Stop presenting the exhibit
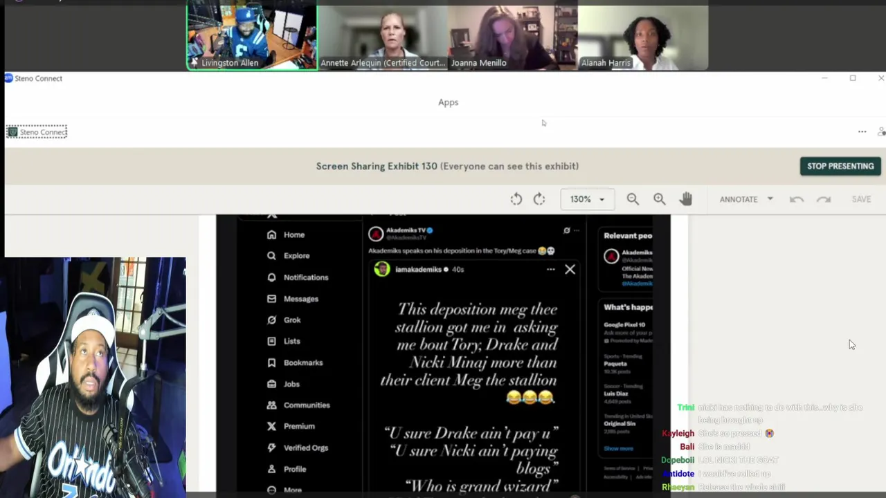The image size is (886, 498). (x=840, y=166)
